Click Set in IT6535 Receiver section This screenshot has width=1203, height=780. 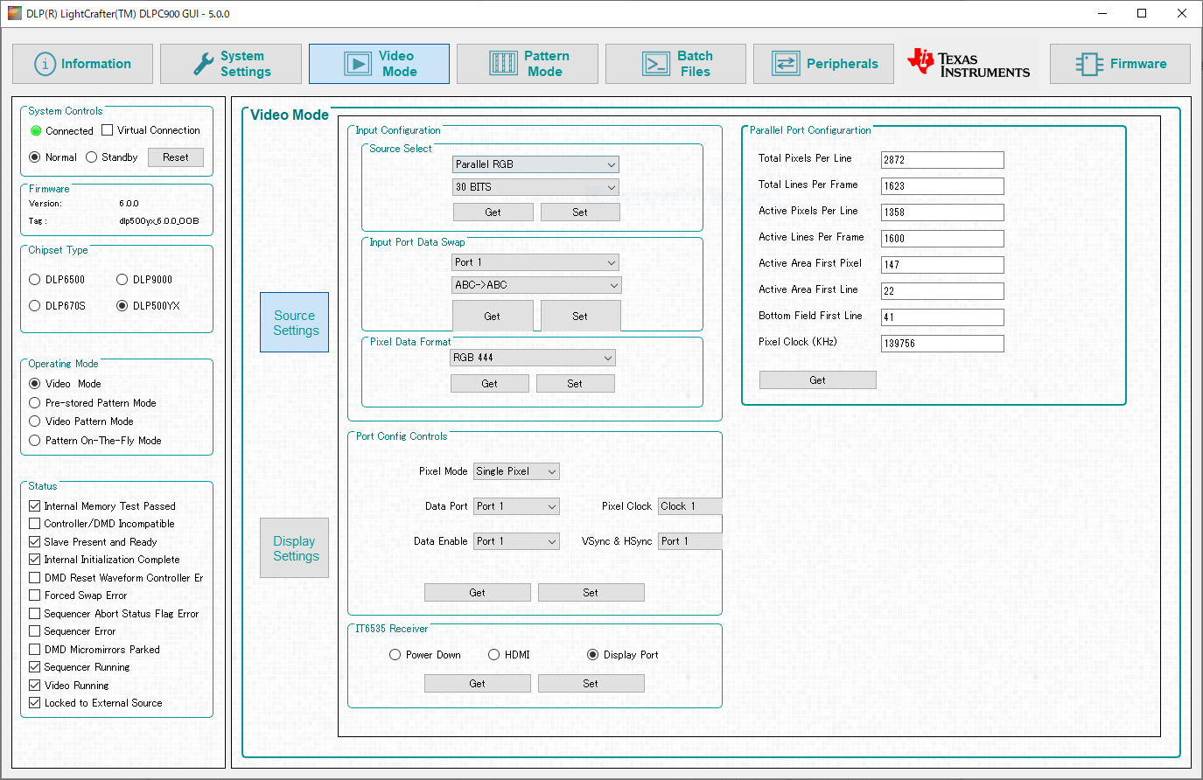(x=591, y=684)
